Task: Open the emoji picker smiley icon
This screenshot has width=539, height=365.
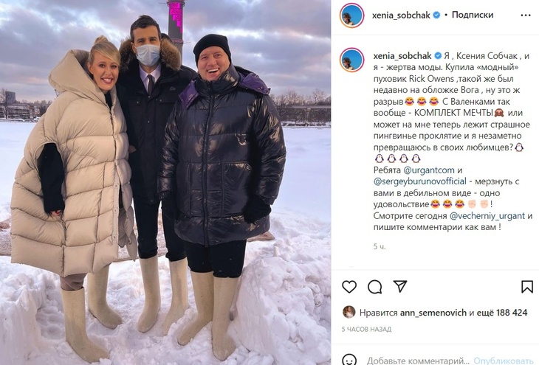Action: (349, 360)
